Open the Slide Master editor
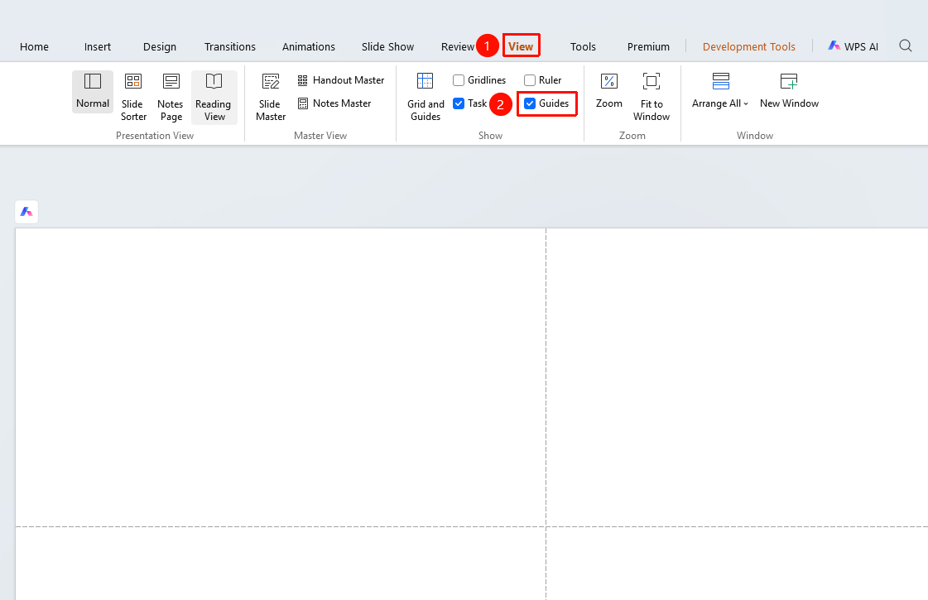Viewport: 928px width, 600px height. click(271, 97)
